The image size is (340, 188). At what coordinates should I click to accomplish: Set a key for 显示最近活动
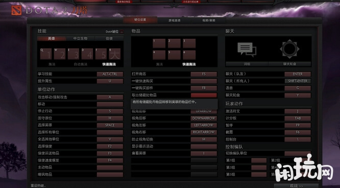click(x=204, y=146)
